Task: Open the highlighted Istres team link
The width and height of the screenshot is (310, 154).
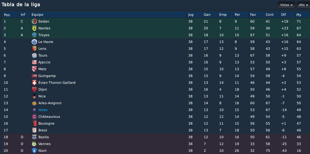Action: (x=43, y=110)
